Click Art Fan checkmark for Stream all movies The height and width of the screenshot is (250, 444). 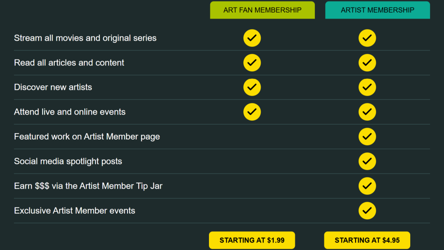pyautogui.click(x=252, y=38)
